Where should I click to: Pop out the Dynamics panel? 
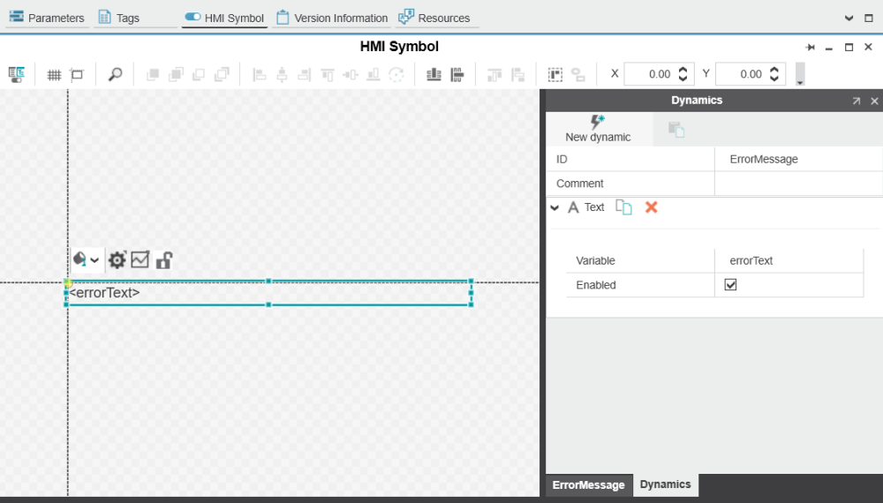coord(856,101)
